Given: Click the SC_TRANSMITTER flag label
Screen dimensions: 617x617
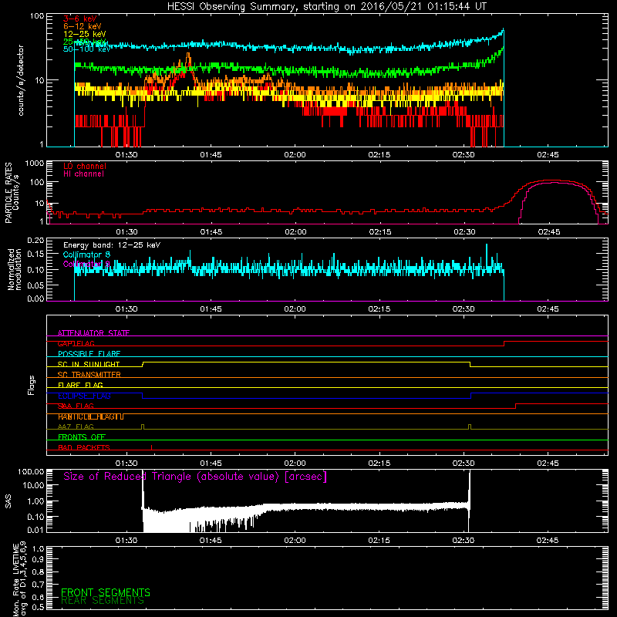Looking at the screenshot, I should tap(89, 375).
